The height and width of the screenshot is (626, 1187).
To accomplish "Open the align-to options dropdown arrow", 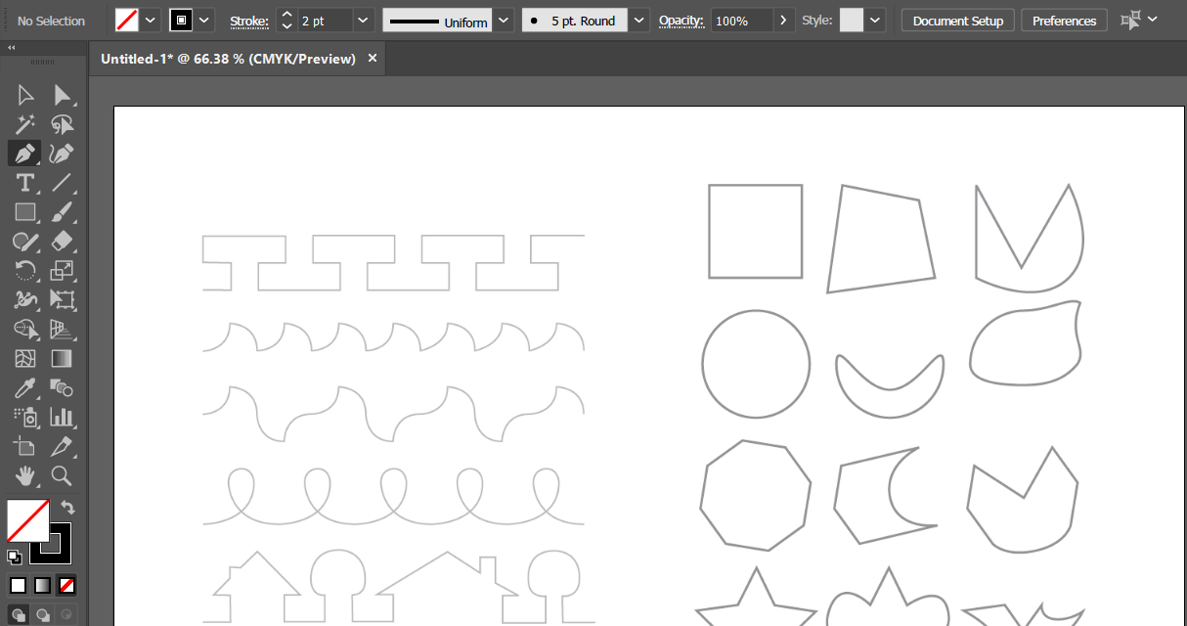I will point(1152,21).
